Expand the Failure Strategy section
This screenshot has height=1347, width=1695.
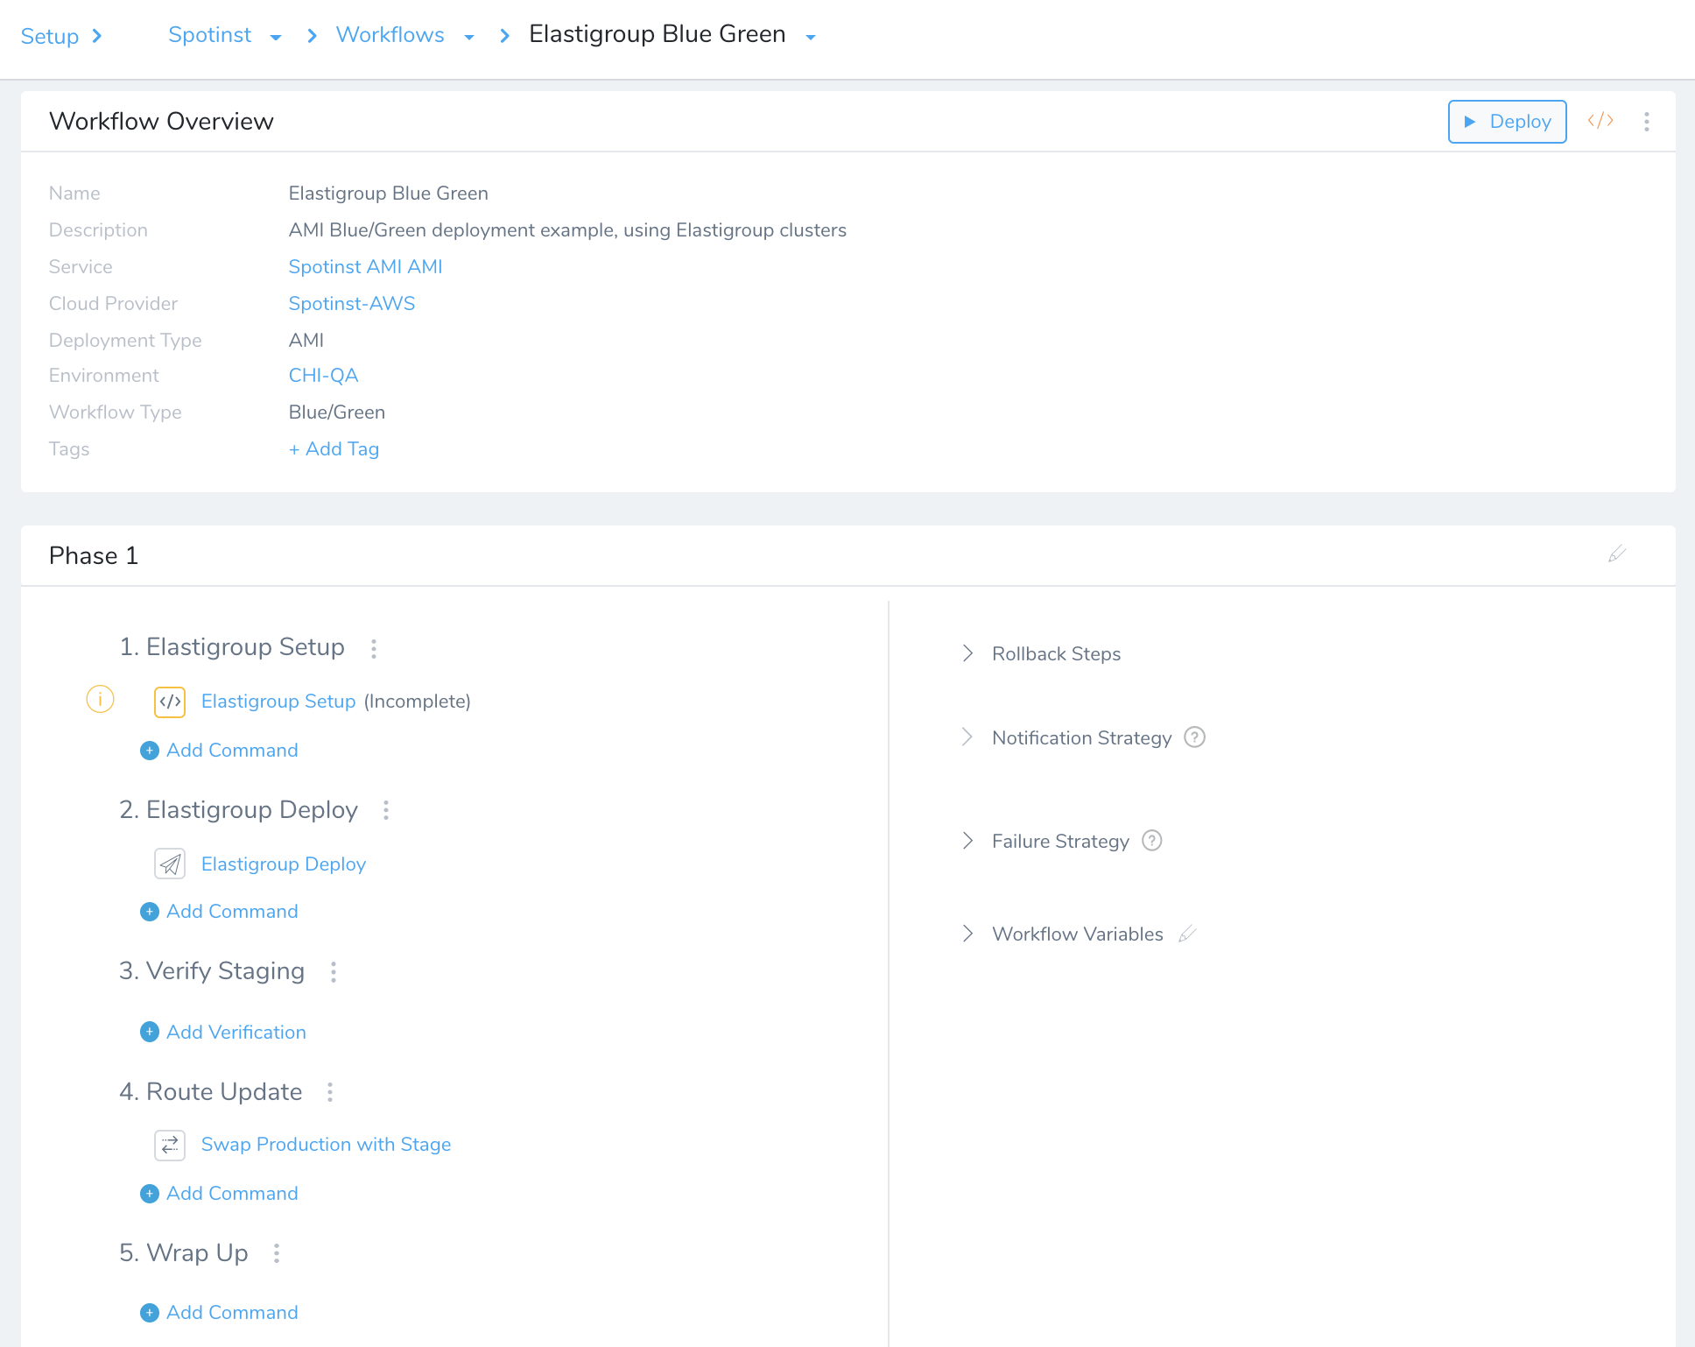tap(967, 841)
